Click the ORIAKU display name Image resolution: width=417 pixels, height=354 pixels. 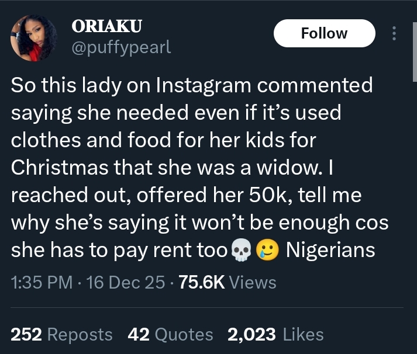pyautogui.click(x=106, y=26)
